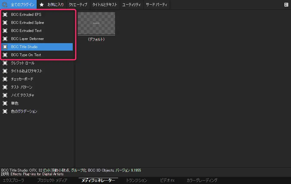Switch to the プロジェクト メディア bottom tab
The image size is (291, 184).
[52, 180]
